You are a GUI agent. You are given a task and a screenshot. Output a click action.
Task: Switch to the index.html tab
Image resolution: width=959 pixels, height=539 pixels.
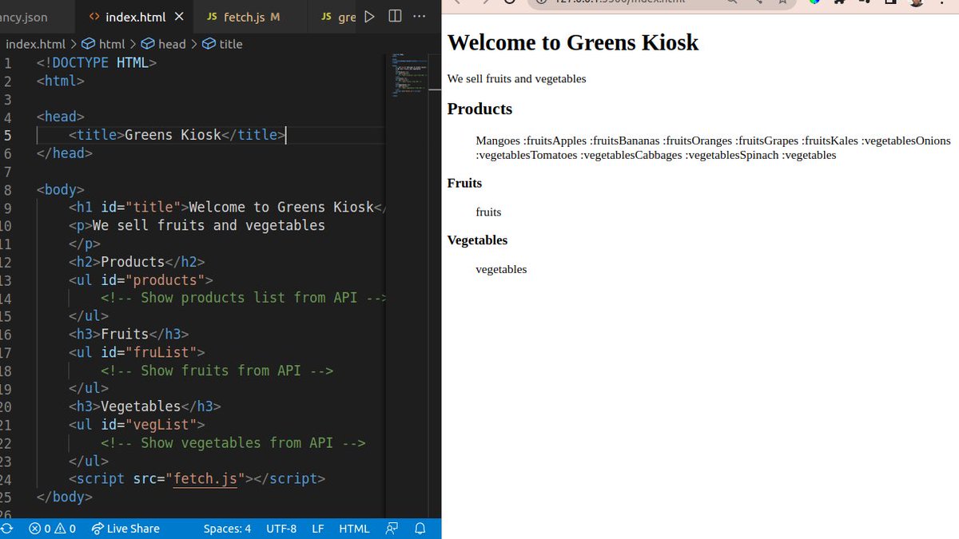(x=136, y=17)
